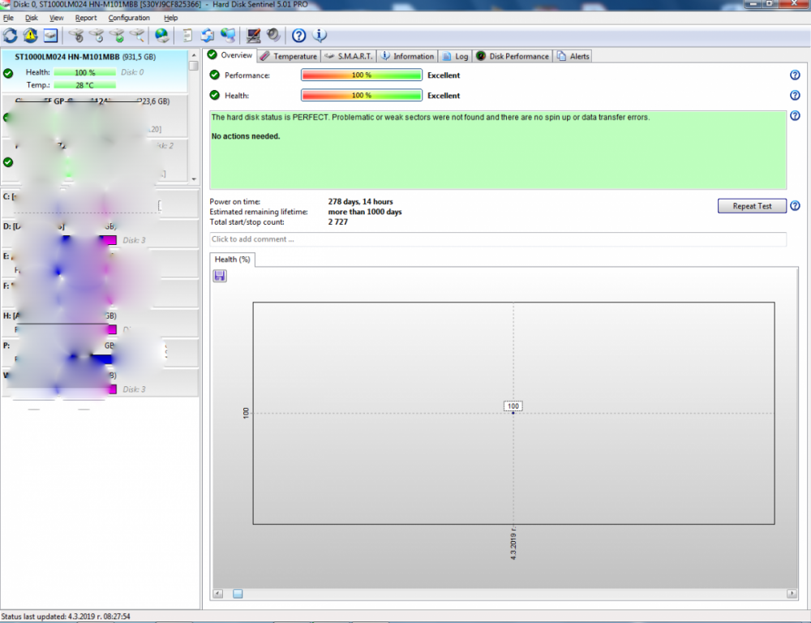The image size is (811, 623).
Task: Click the help icon next to Repeat Test
Action: coord(795,206)
